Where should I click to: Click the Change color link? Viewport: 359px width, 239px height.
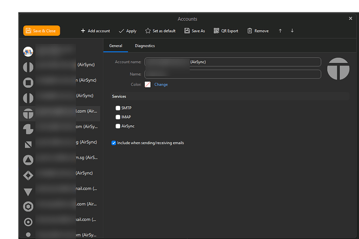(161, 84)
